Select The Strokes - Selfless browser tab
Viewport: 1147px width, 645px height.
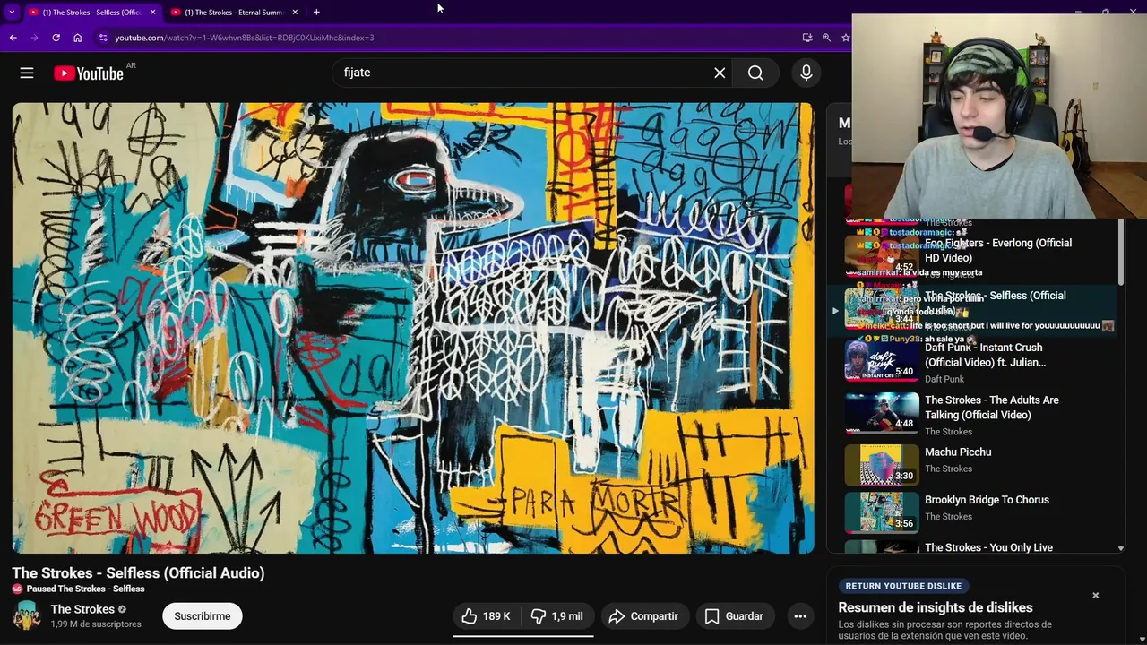91,12
